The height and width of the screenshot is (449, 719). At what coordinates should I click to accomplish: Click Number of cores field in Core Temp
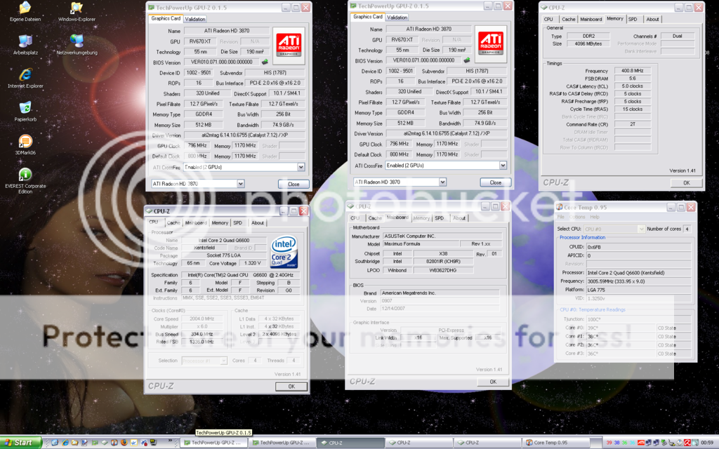(687, 229)
